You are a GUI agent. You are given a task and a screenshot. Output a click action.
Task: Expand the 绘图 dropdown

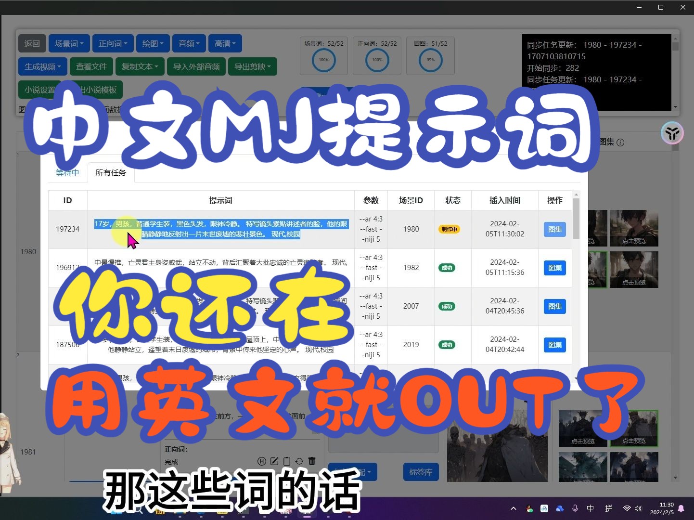point(153,43)
